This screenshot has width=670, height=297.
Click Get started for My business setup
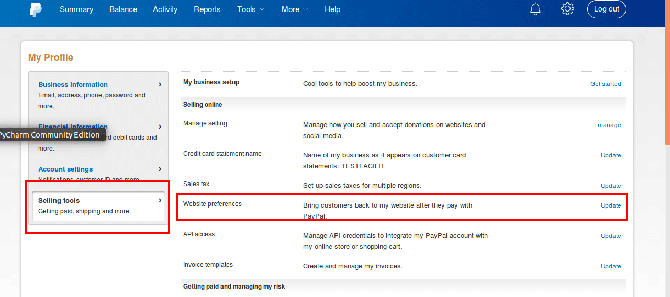(x=606, y=84)
